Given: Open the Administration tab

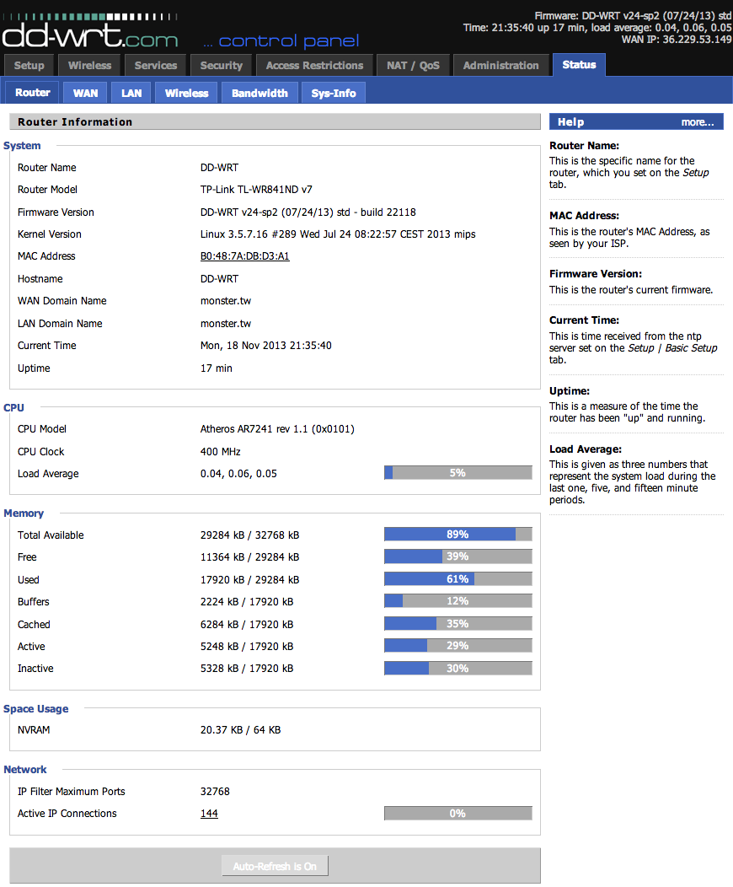Looking at the screenshot, I should coord(500,66).
